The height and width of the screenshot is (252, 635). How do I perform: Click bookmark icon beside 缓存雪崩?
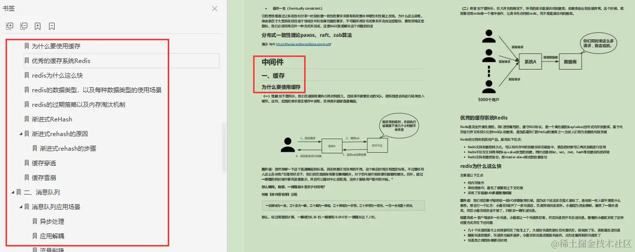pos(27,177)
